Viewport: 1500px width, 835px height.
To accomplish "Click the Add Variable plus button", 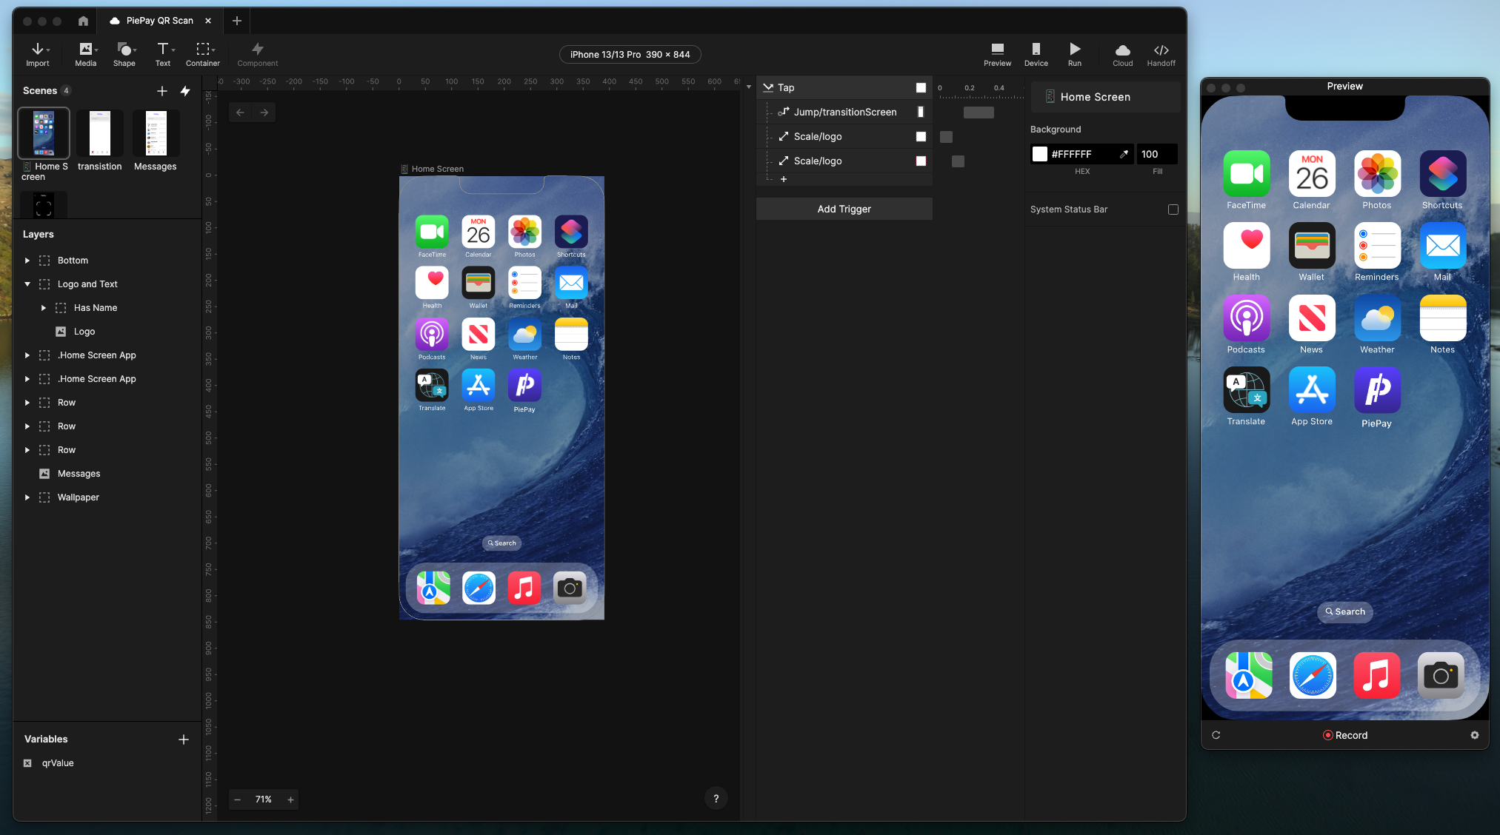I will pos(184,738).
